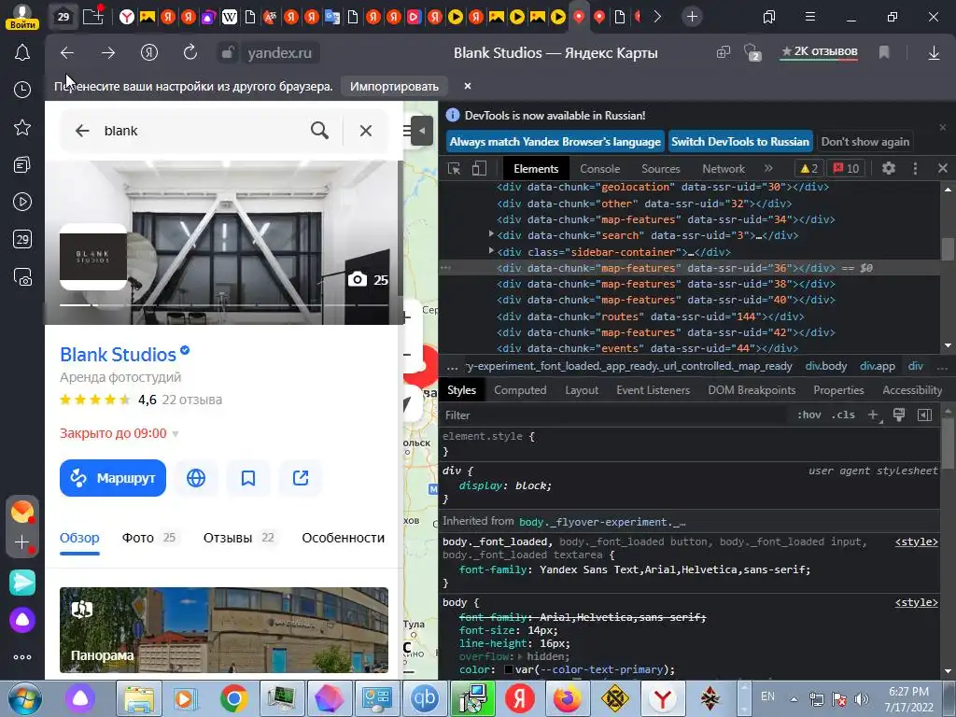Open favorites star in sidebar
This screenshot has height=717, width=956.
22,127
